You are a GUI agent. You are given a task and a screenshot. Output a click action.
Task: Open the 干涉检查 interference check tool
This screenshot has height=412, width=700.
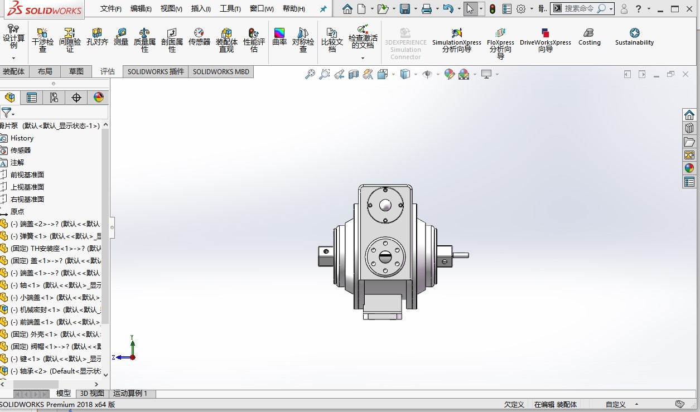click(x=42, y=40)
